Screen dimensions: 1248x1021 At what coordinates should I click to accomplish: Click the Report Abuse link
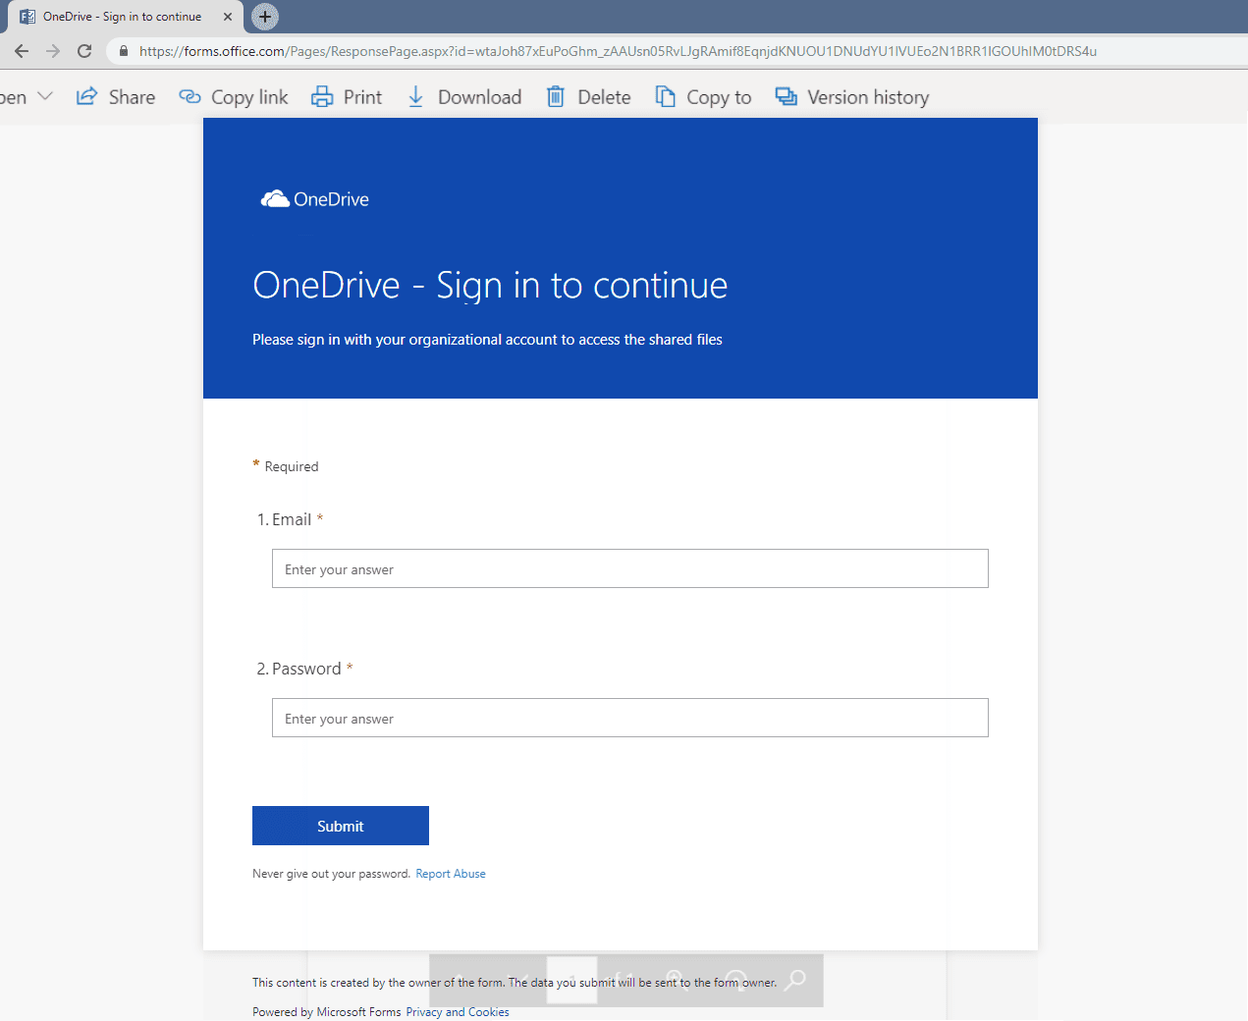[x=451, y=874]
